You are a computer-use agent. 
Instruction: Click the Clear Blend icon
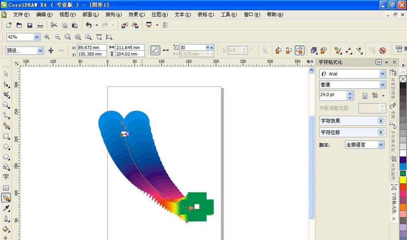click(382, 50)
